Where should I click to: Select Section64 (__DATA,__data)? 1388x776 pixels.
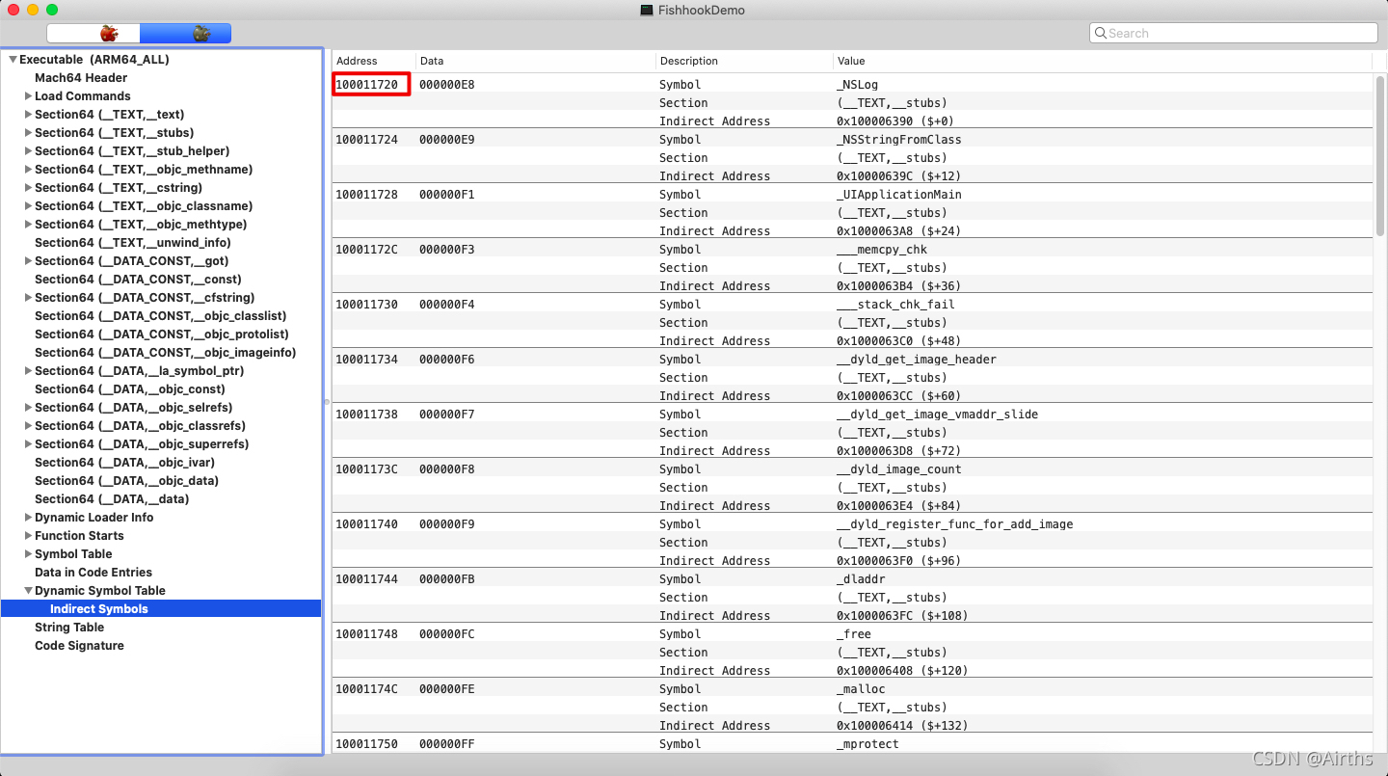coord(161,499)
